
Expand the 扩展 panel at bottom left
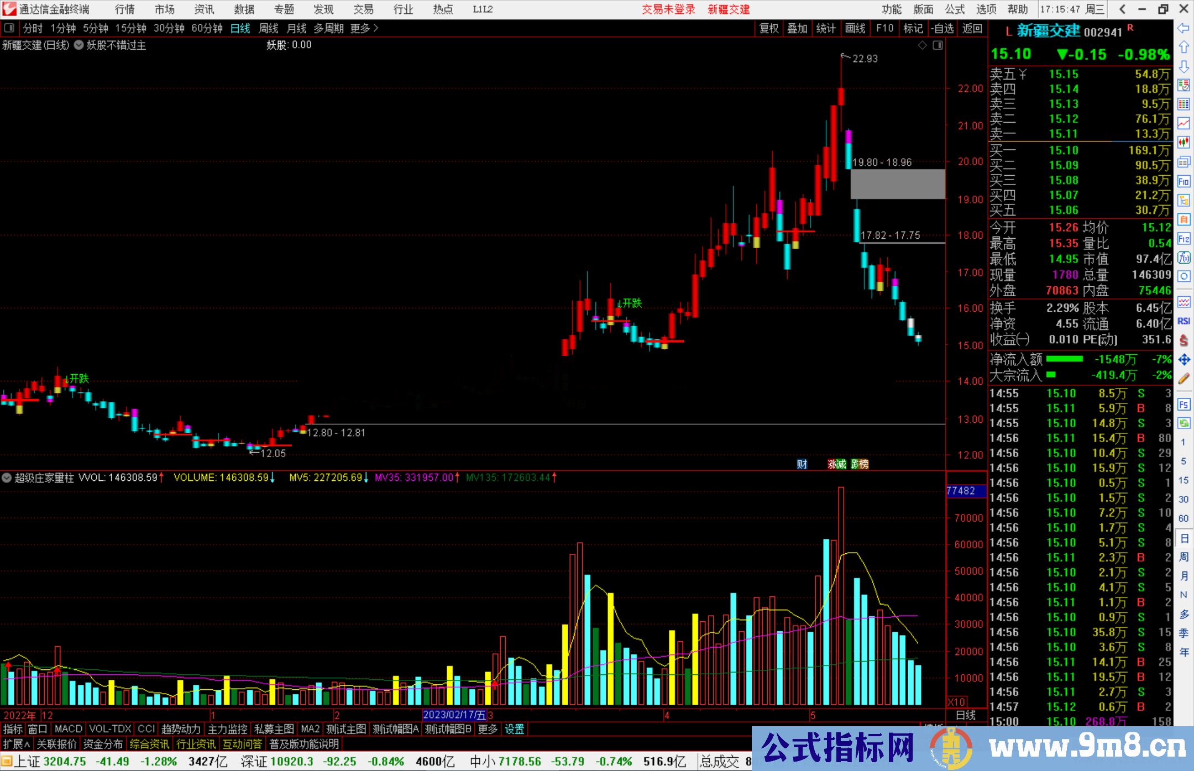(17, 744)
